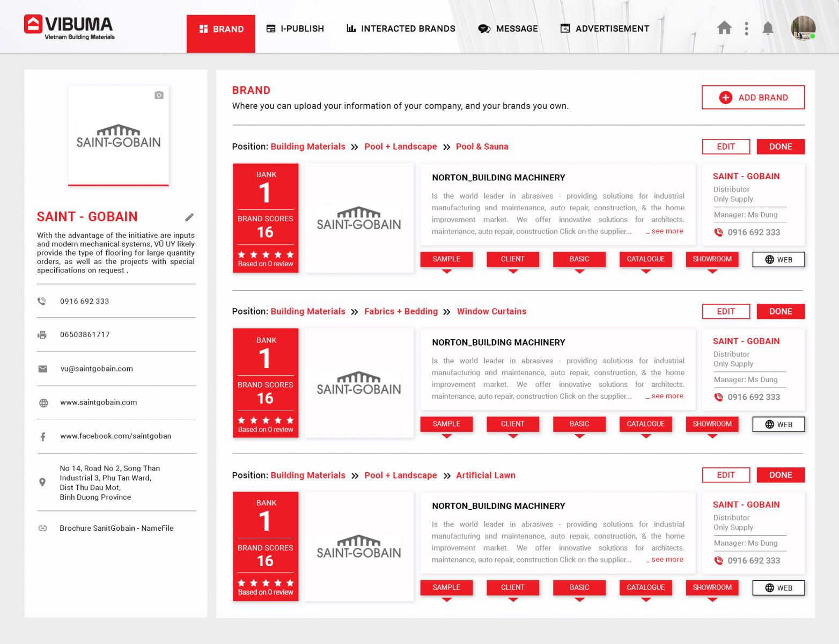
Task: Open www.facebook.com/saintgoban link
Action: (x=116, y=436)
